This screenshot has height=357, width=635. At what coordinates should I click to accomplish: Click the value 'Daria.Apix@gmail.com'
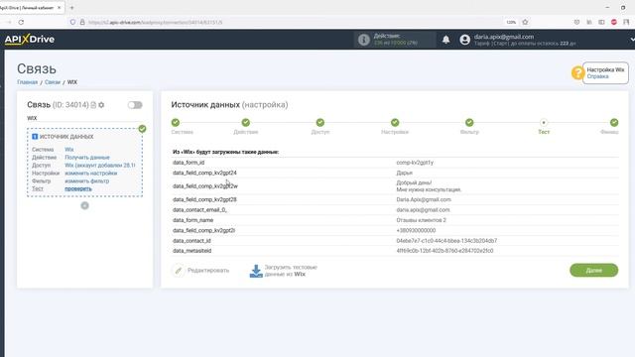424,199
